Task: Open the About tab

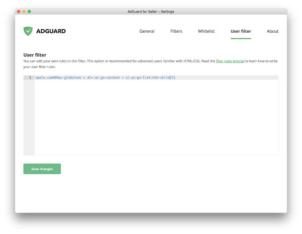Action: tap(272, 31)
